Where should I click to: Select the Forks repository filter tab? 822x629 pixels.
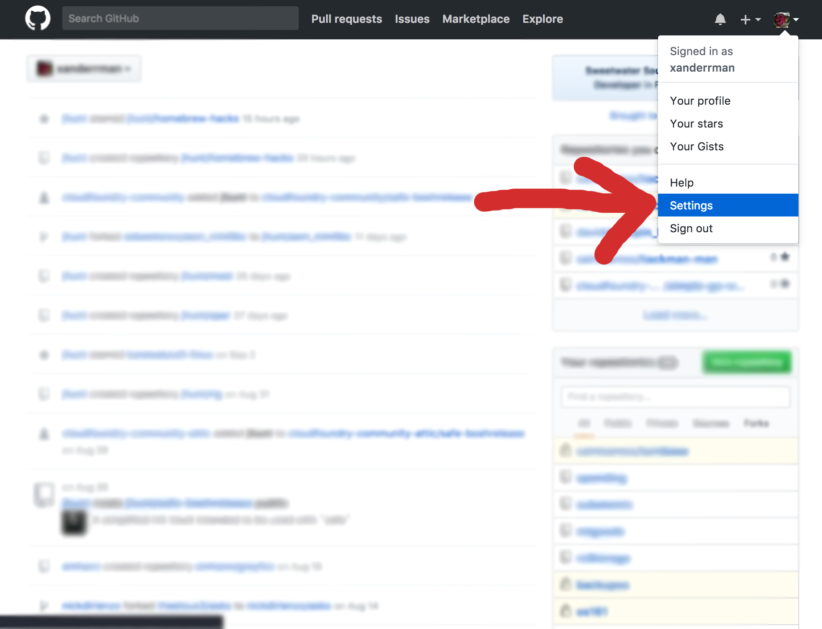click(x=756, y=423)
